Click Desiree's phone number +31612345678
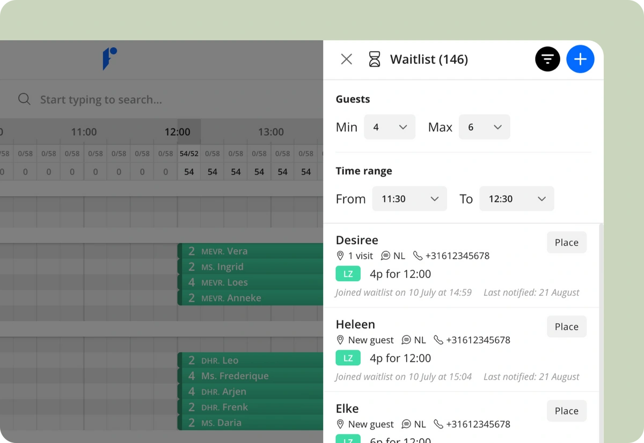 458,256
